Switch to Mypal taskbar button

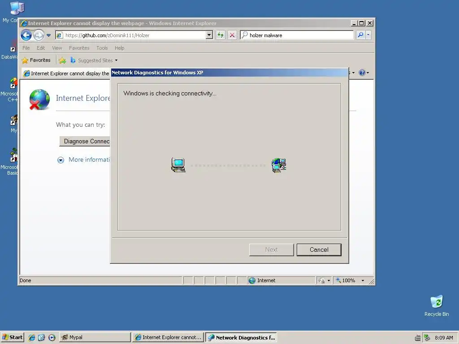pos(95,337)
